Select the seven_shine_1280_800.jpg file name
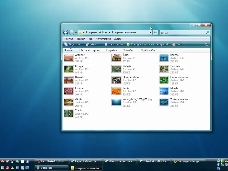Screen dimensions: 228x171 click(x=137, y=99)
